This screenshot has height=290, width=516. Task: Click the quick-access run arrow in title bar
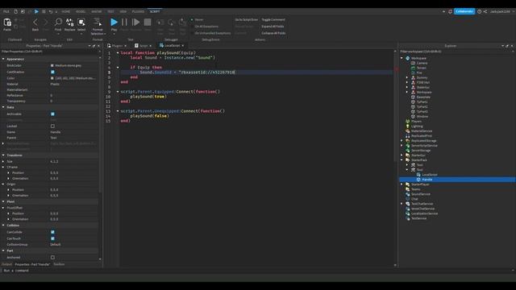(x=36, y=11)
